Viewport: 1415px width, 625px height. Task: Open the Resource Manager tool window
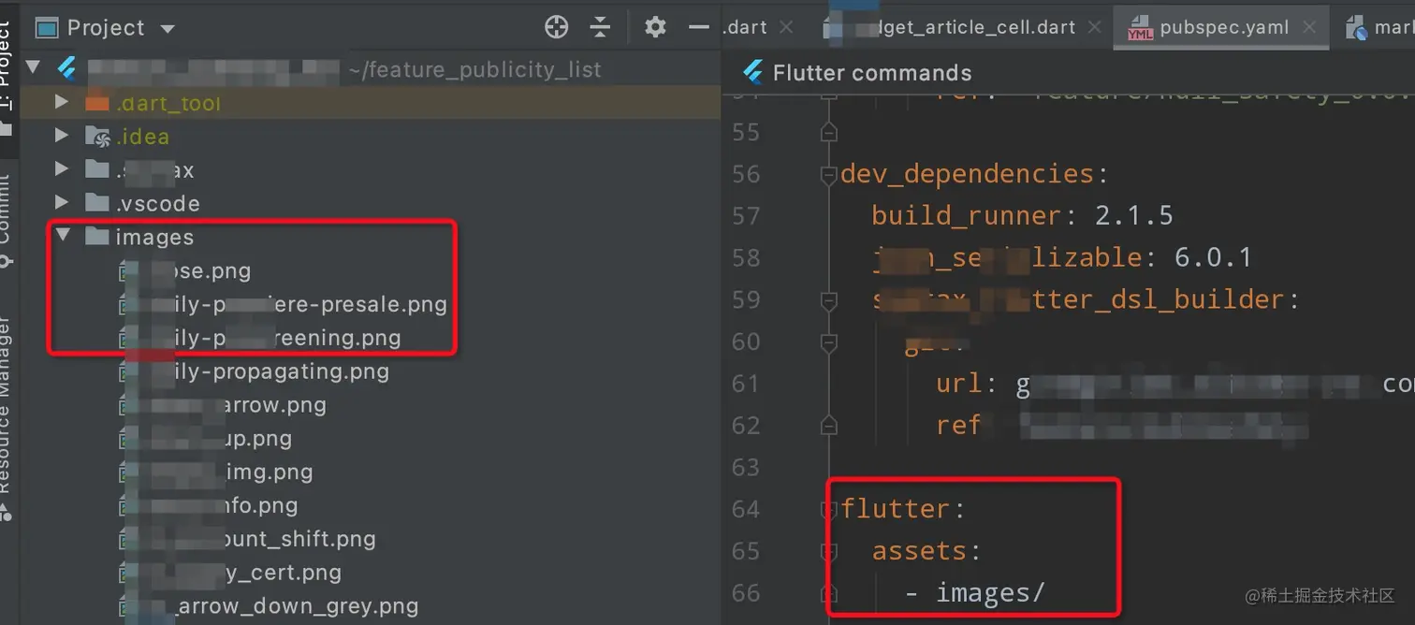pyautogui.click(x=6, y=416)
